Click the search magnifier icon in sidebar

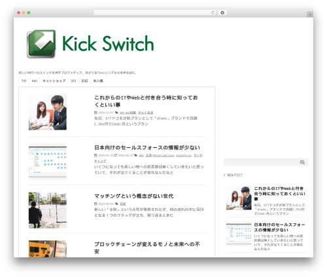(302, 162)
